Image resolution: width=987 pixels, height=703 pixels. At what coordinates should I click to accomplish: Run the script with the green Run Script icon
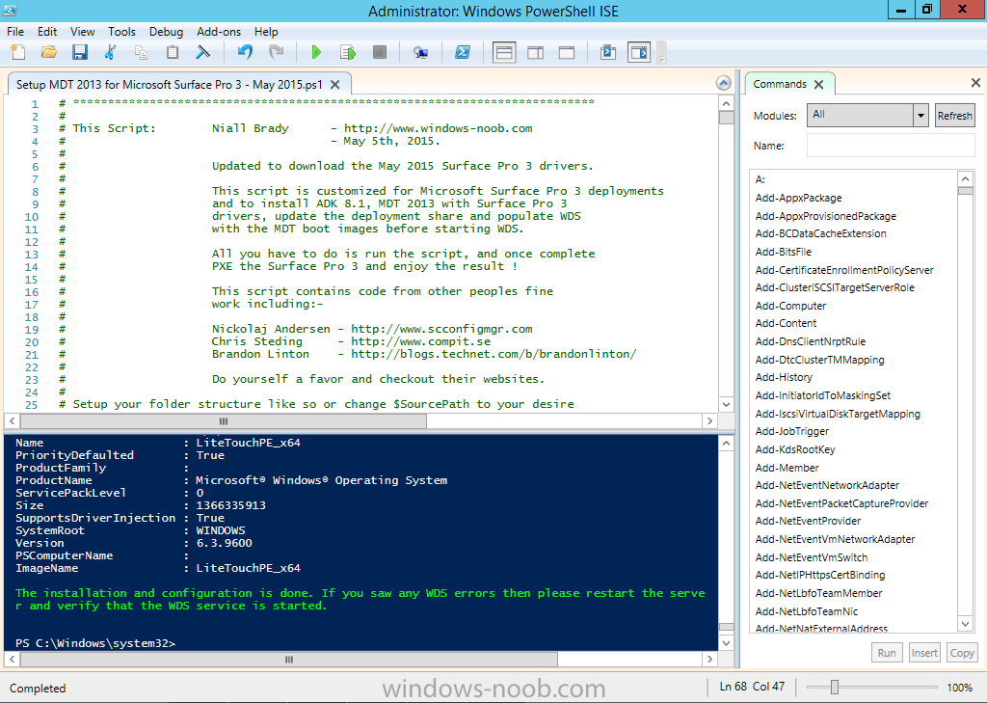click(x=315, y=52)
